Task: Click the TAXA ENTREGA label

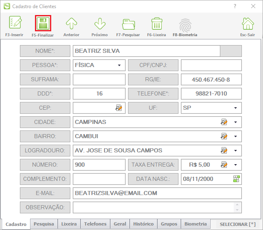Action: (x=153, y=165)
